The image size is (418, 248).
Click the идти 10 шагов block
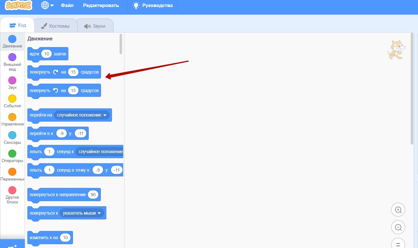pos(48,54)
